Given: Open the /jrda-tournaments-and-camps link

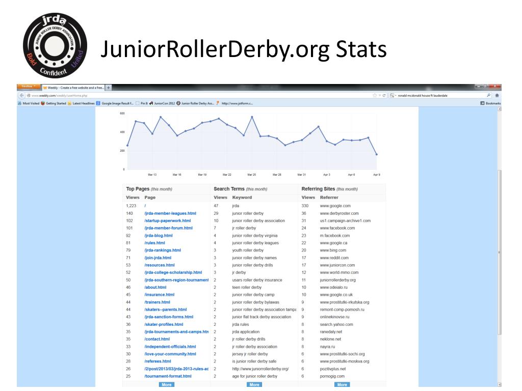Looking at the screenshot, I should click(176, 332).
